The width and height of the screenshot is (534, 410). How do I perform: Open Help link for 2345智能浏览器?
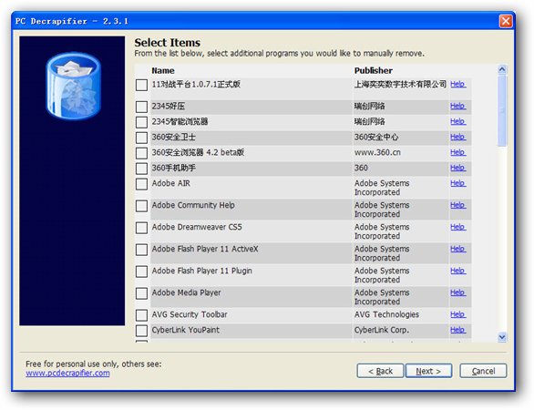click(x=457, y=121)
